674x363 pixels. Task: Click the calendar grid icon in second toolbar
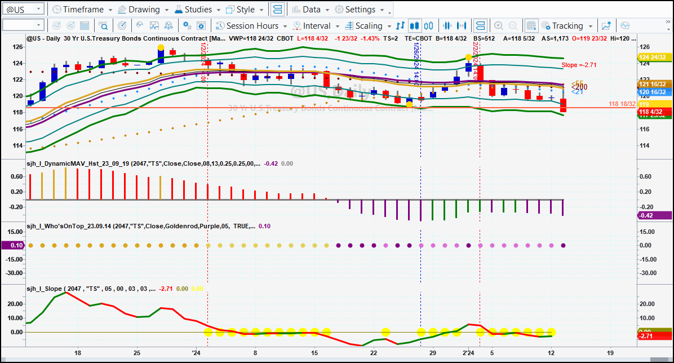pos(85,26)
